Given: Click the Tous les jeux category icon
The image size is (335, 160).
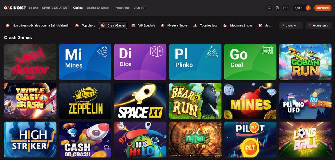Looking at the screenshot, I should point(195,25).
